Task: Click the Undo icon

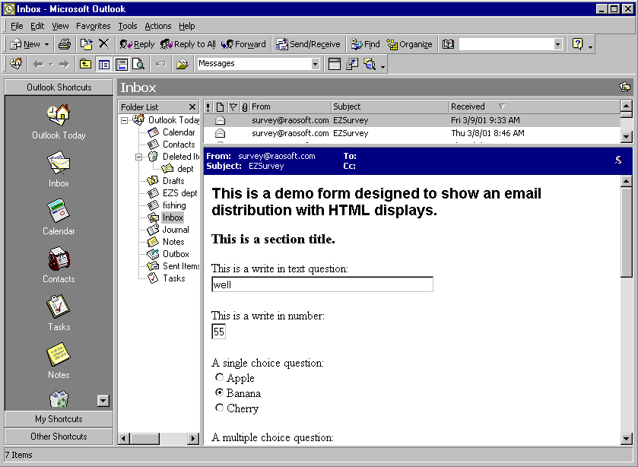Action: click(160, 64)
